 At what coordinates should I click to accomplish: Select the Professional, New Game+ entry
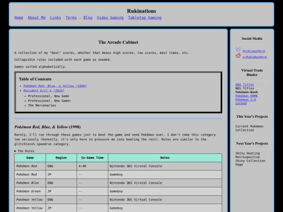pyautogui.click(x=49, y=101)
